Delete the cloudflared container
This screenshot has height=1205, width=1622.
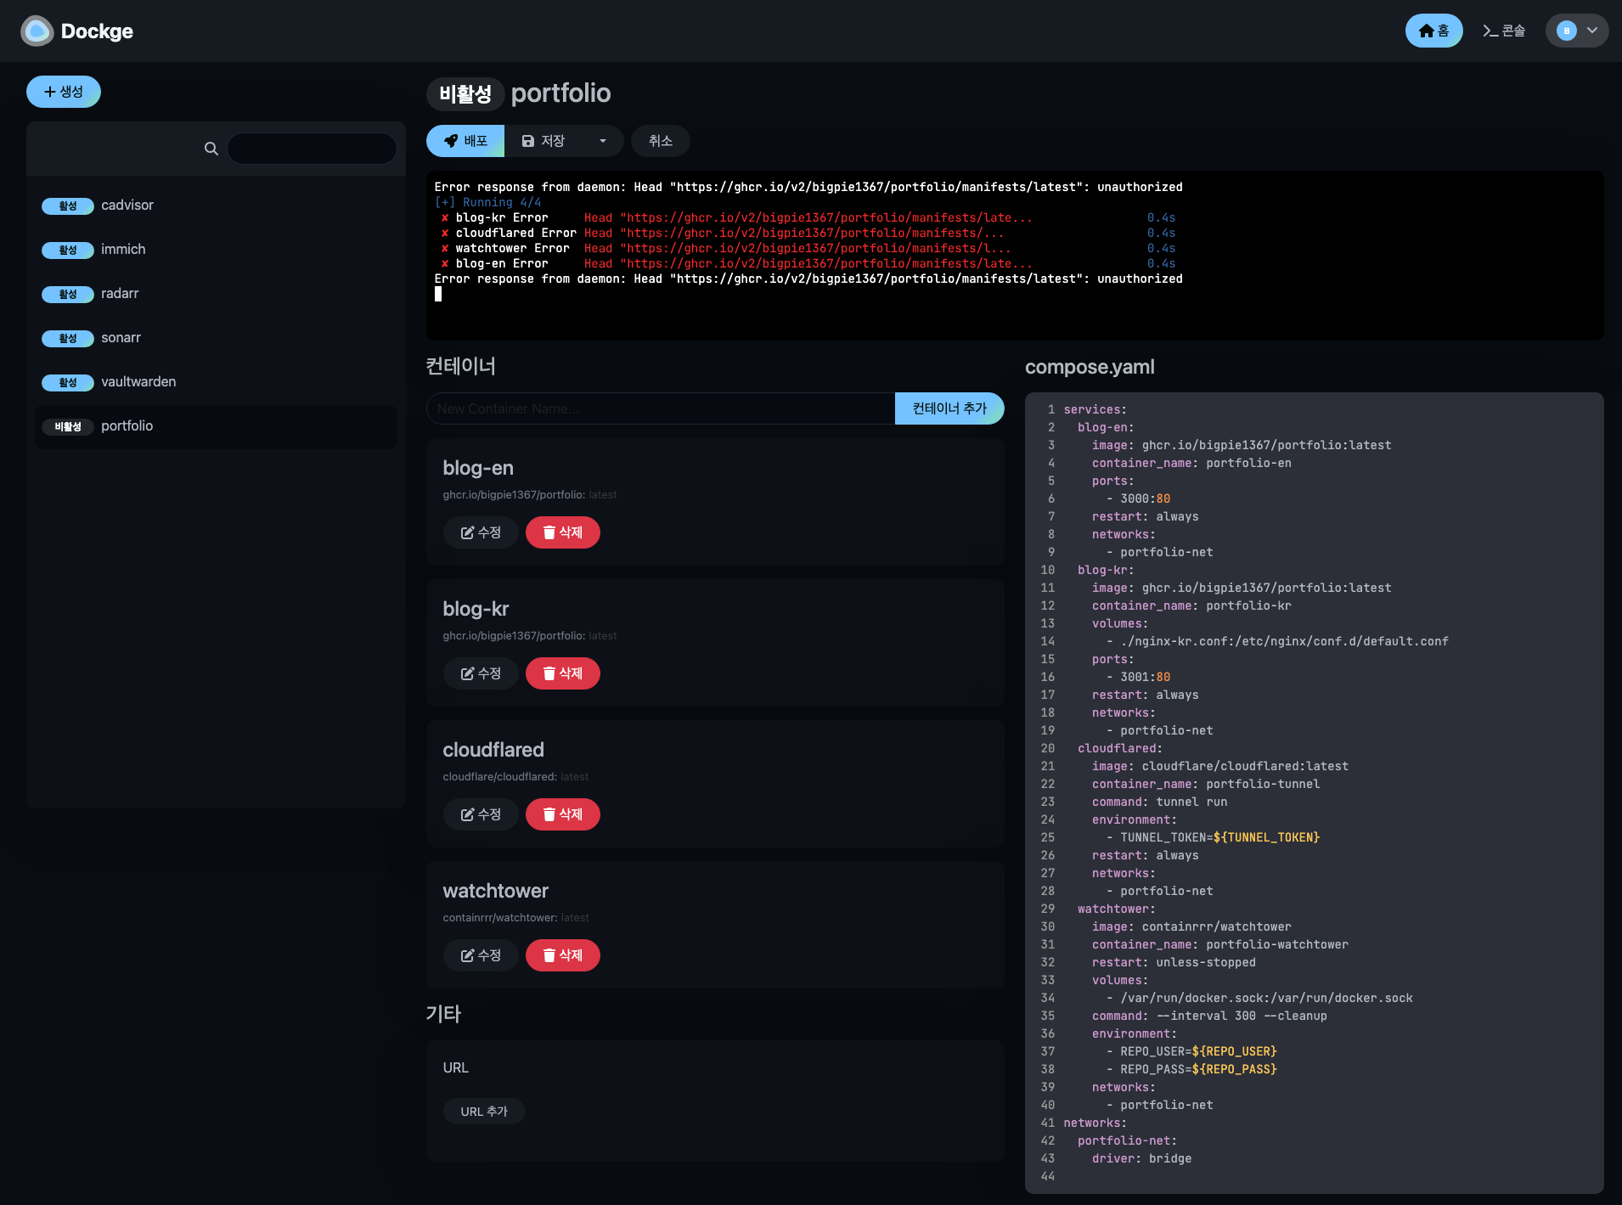(562, 814)
